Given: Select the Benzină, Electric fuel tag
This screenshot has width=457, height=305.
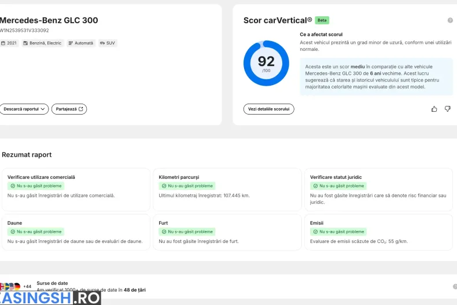Looking at the screenshot, I should [43, 43].
